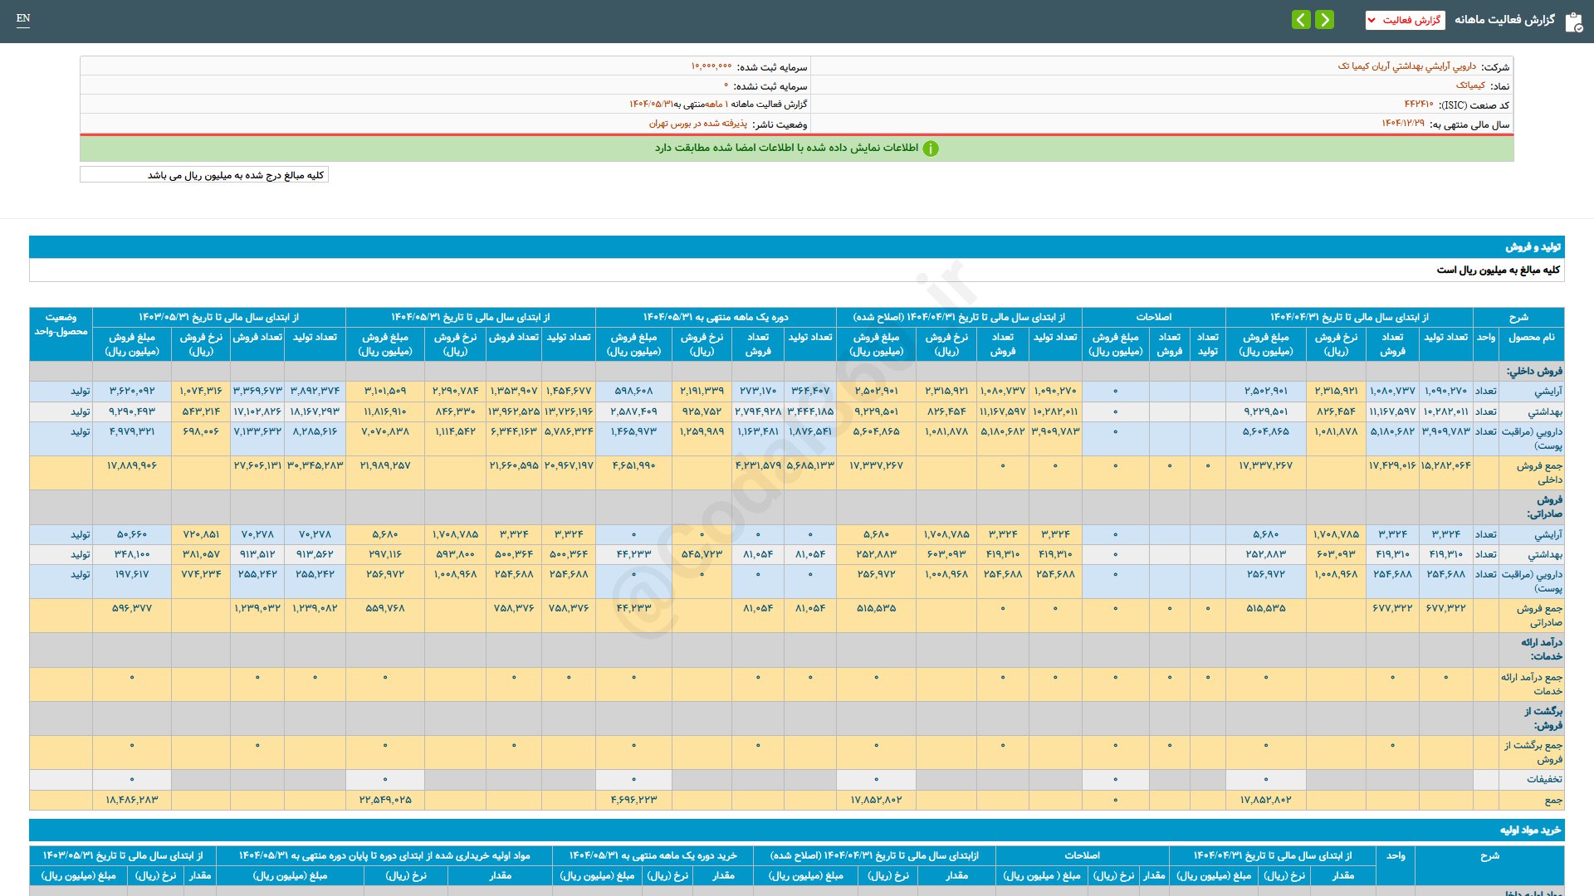Click the تولید و فروش section header
This screenshot has width=1594, height=896.
[1533, 247]
